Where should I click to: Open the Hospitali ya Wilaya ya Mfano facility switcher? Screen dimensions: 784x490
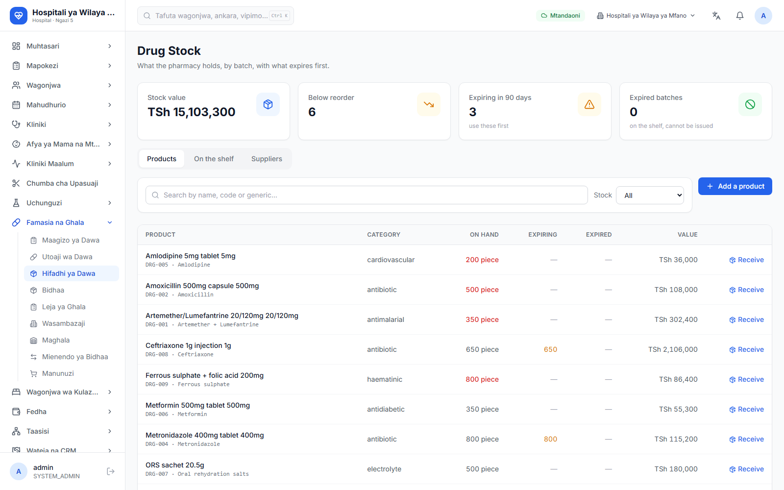(646, 16)
